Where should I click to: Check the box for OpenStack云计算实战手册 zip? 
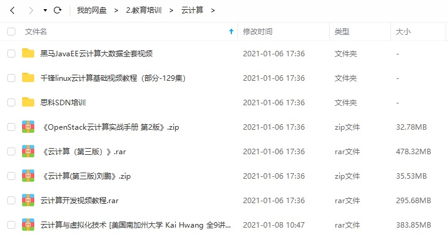point(11,127)
